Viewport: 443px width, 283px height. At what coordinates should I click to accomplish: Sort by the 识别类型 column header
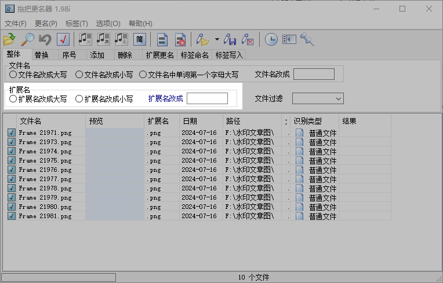314,121
